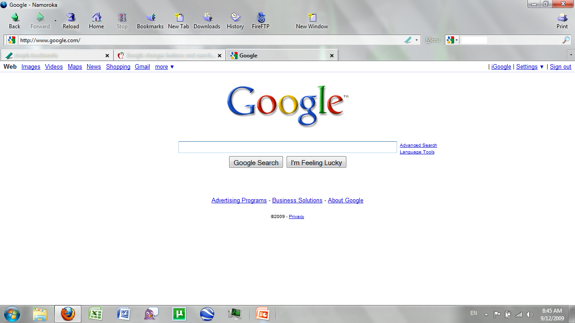Open Pidgin messenger from taskbar
Image resolution: width=575 pixels, height=323 pixels.
(151, 314)
